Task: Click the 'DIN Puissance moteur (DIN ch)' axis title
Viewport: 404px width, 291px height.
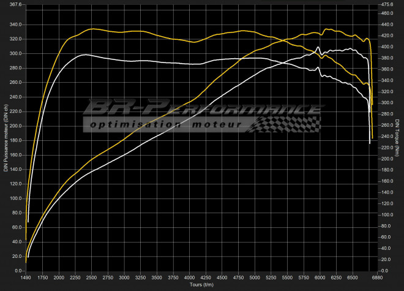Action: 6,138
